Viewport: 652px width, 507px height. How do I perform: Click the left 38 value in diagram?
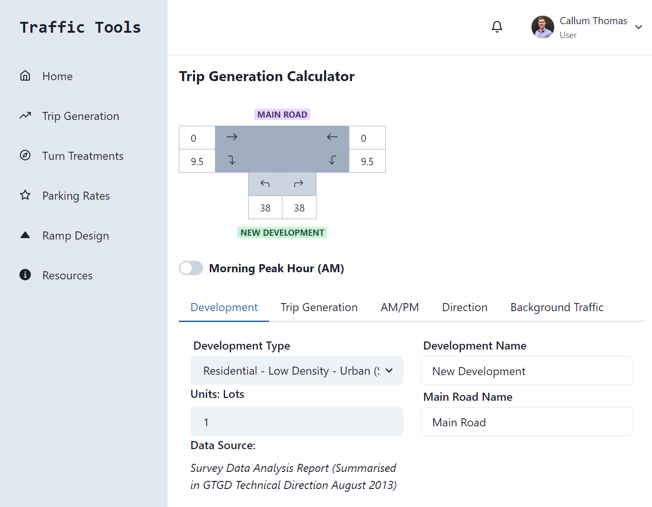tap(265, 208)
